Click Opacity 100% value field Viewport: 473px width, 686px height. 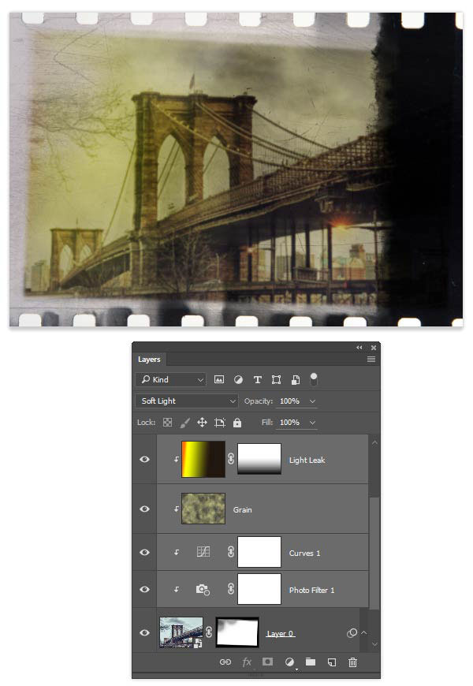point(289,401)
